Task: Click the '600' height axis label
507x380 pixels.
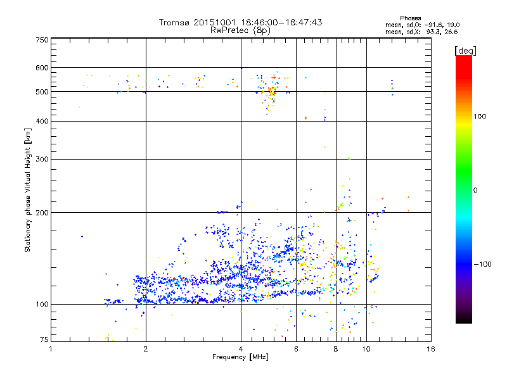Action: tap(42, 68)
